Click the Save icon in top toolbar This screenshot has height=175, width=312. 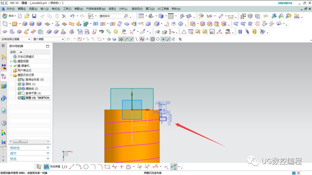(x=34, y=16)
